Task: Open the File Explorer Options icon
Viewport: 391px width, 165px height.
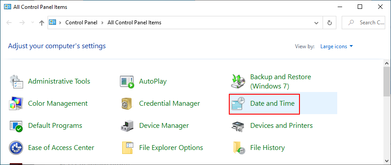Action: 128,148
